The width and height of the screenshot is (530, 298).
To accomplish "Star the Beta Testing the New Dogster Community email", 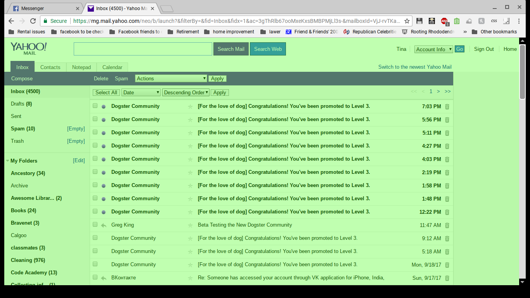I will tap(190, 225).
